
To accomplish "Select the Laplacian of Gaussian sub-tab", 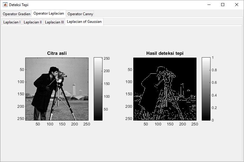I will point(84,22).
